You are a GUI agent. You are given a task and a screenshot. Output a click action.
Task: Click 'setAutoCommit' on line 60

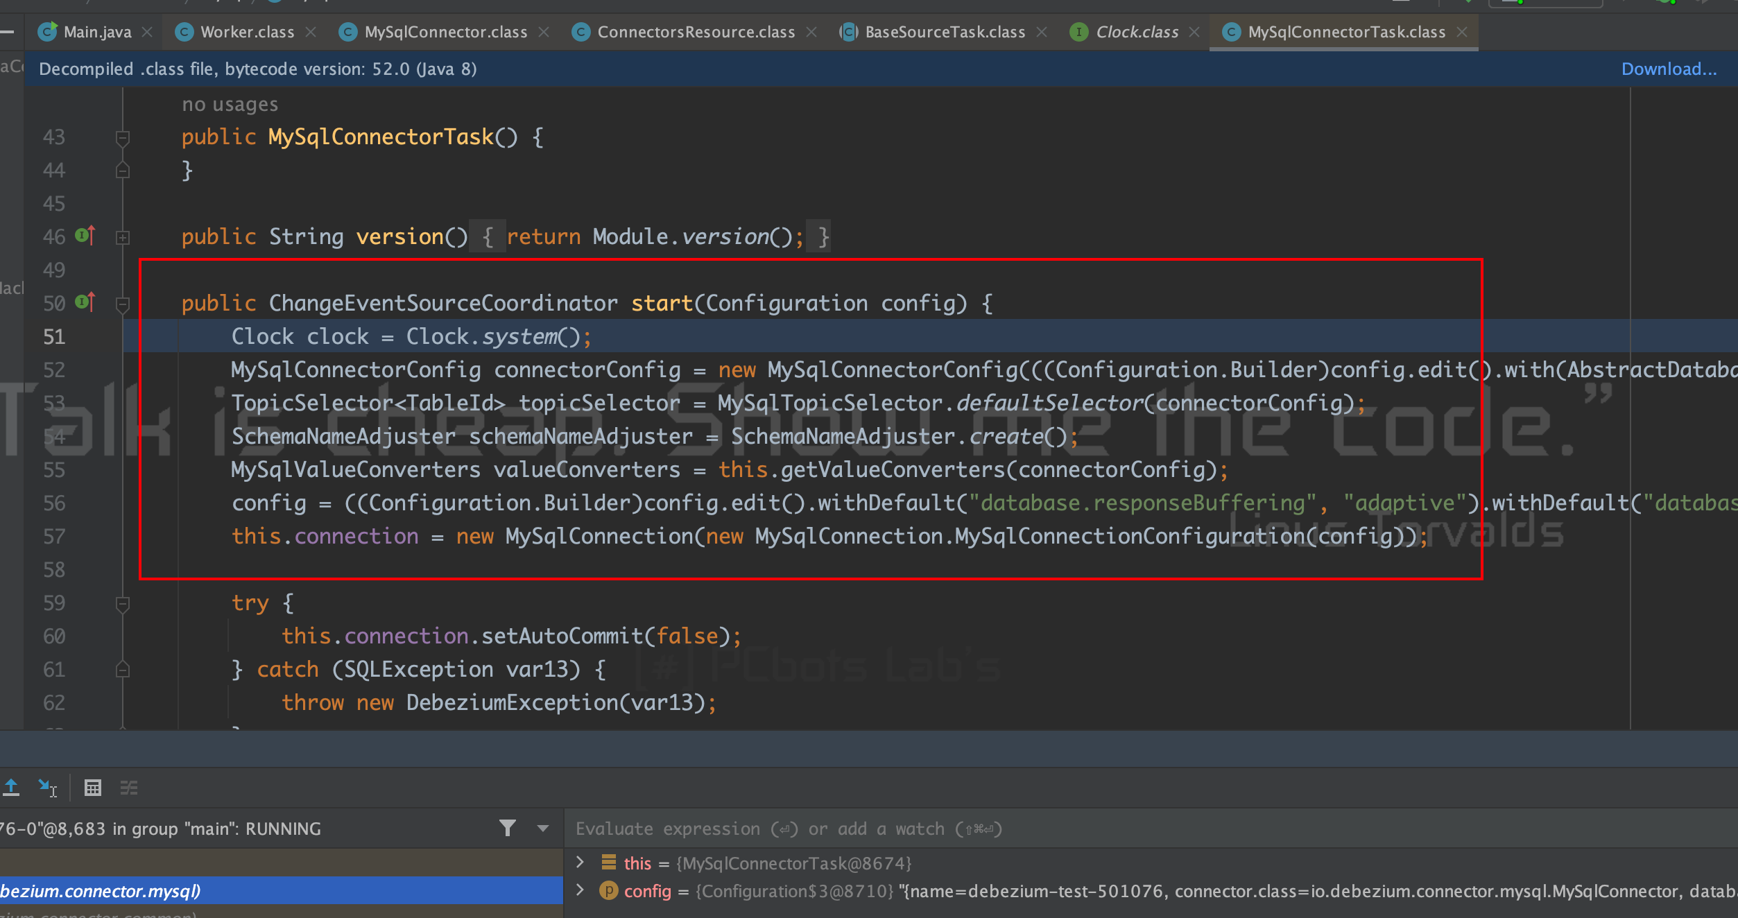coord(562,636)
